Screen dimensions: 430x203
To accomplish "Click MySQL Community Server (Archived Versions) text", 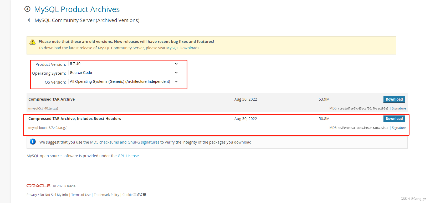I will [x=87, y=20].
